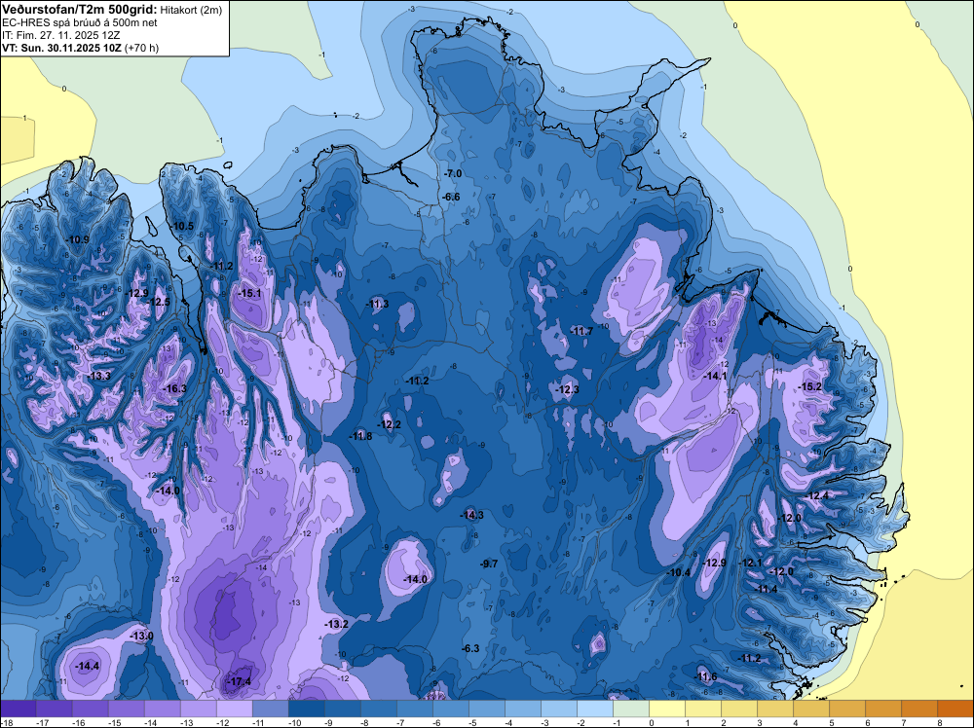The height and width of the screenshot is (728, 974).
Task: Click the -10.9 temperature value
Action: (x=78, y=239)
